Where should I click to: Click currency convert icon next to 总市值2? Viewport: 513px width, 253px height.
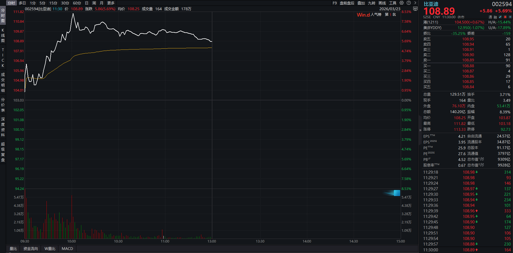482,165
